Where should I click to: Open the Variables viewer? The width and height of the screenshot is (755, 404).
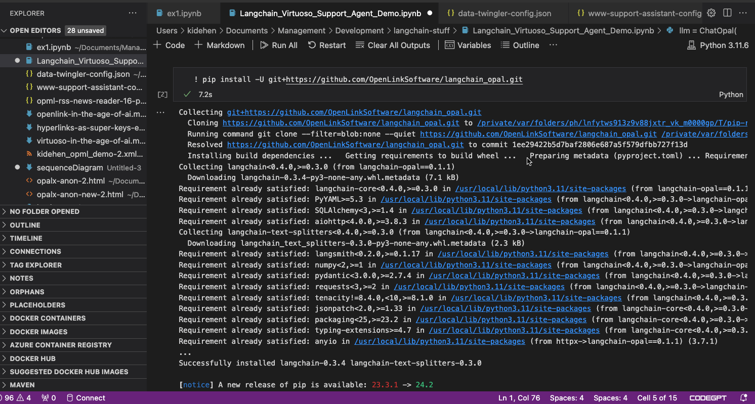coord(468,45)
